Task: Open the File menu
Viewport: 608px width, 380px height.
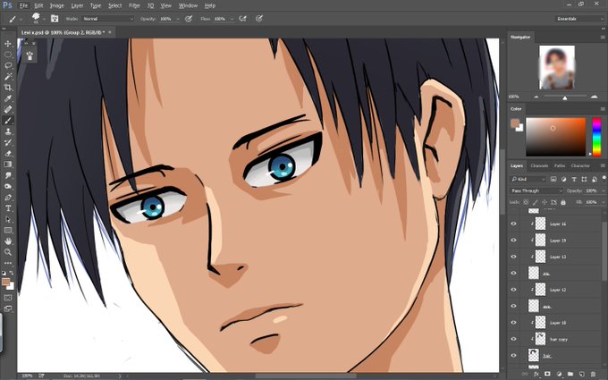Action: pos(23,5)
